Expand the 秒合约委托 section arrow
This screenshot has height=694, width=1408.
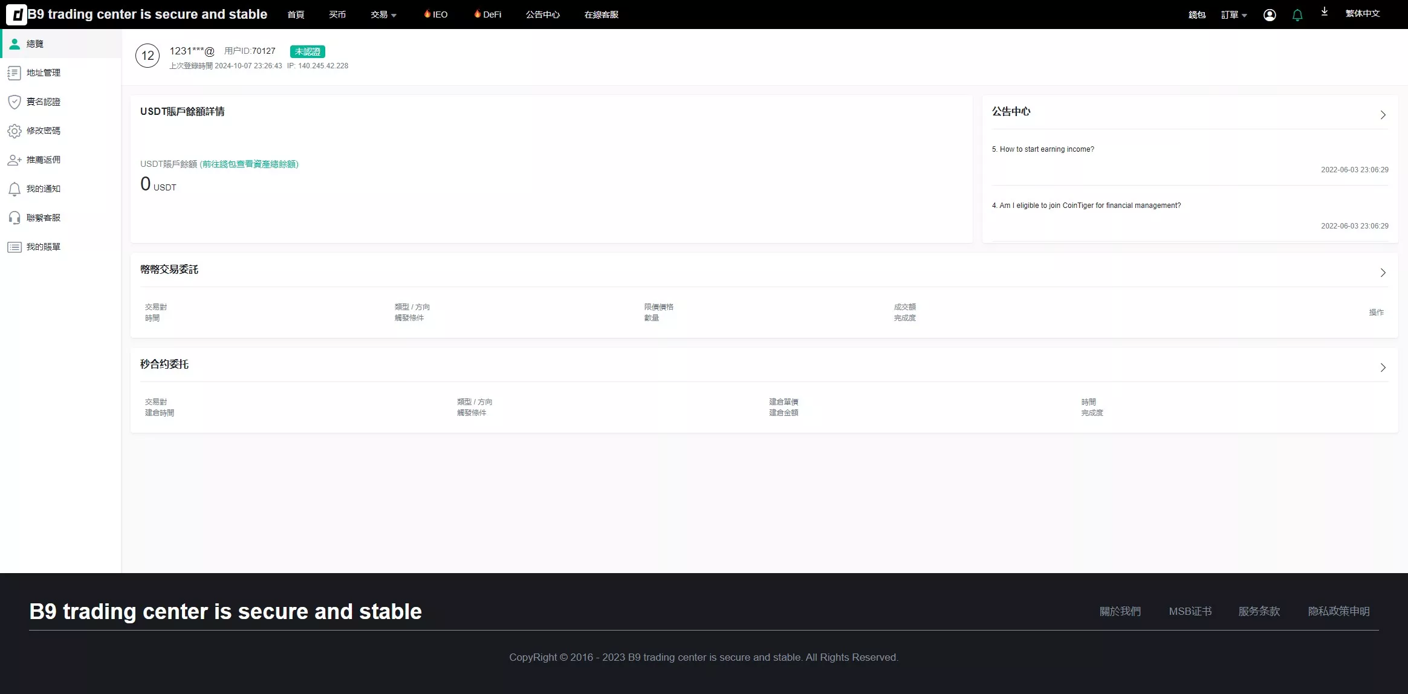1383,368
